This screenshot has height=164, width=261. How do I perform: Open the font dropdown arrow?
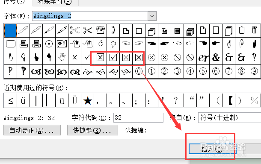pyautogui.click(x=152, y=16)
